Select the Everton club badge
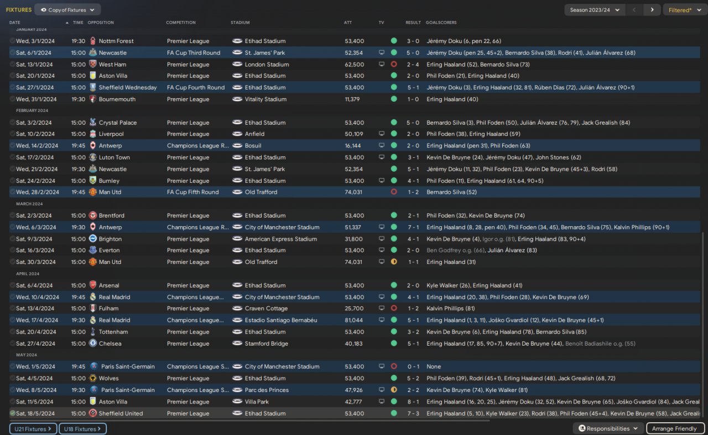 (x=93, y=251)
